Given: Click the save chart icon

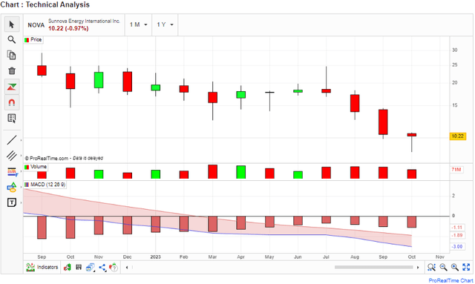Looking at the screenshot, I should (79, 267).
